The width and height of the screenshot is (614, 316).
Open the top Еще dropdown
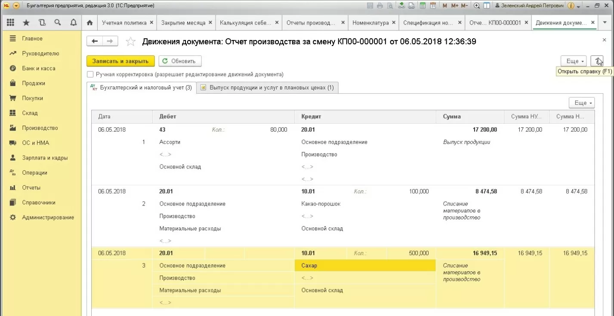point(574,61)
